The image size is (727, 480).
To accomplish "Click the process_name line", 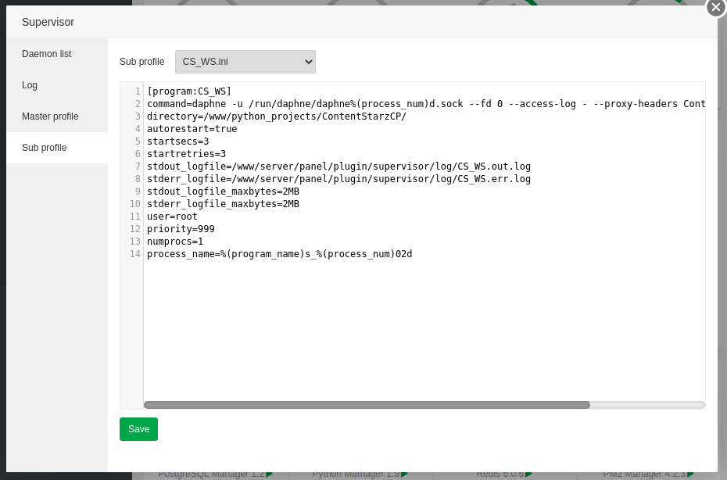I will point(280,254).
